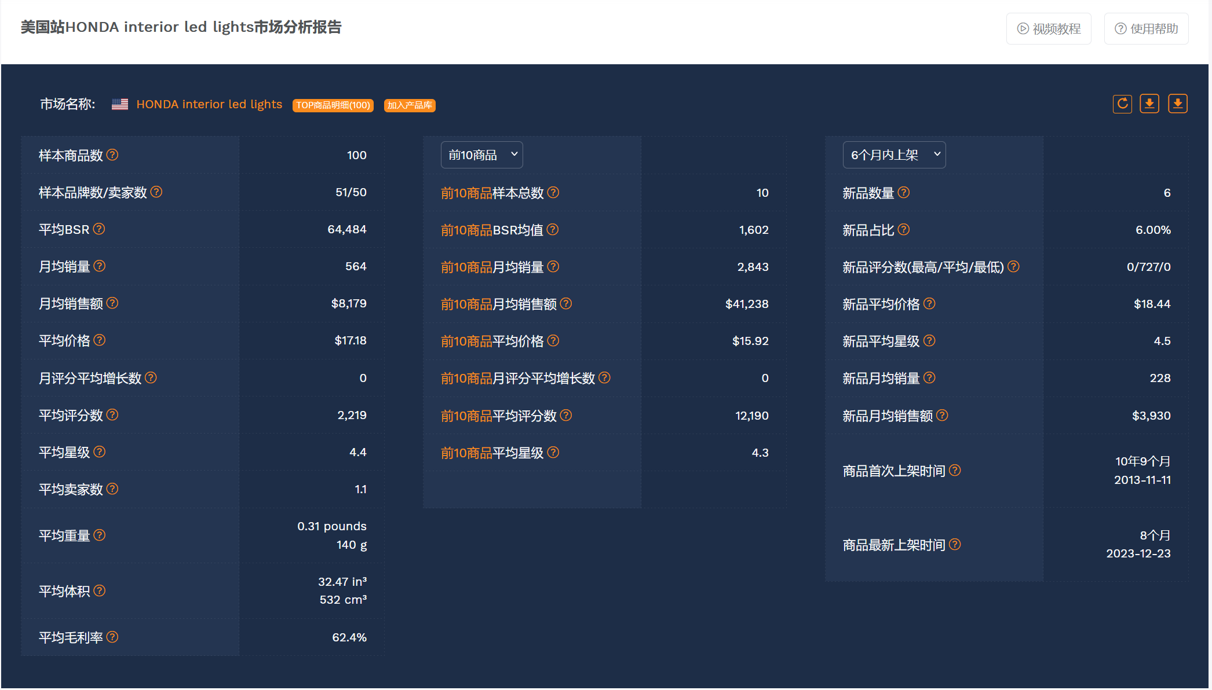Click the 市场名称 label

(67, 104)
